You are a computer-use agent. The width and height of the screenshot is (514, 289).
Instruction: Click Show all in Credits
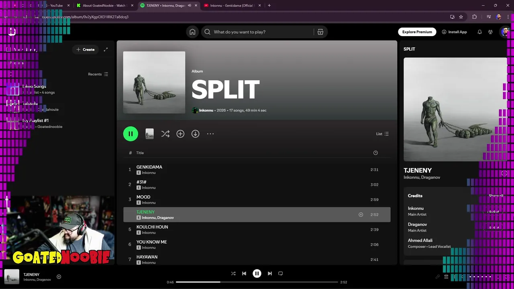pos(496,195)
